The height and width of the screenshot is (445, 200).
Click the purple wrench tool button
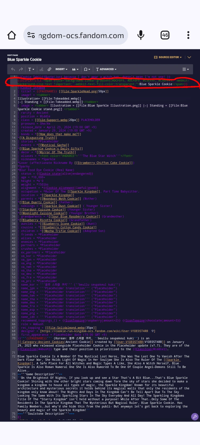point(195,417)
